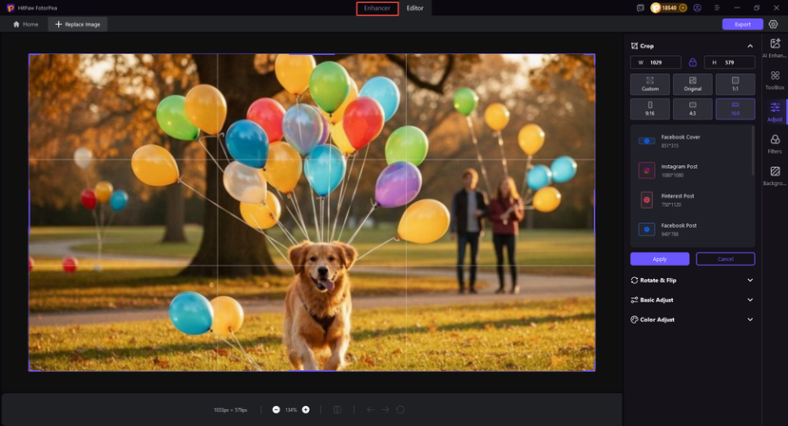
Task: Switch to the Enhancer tab
Action: pos(377,8)
